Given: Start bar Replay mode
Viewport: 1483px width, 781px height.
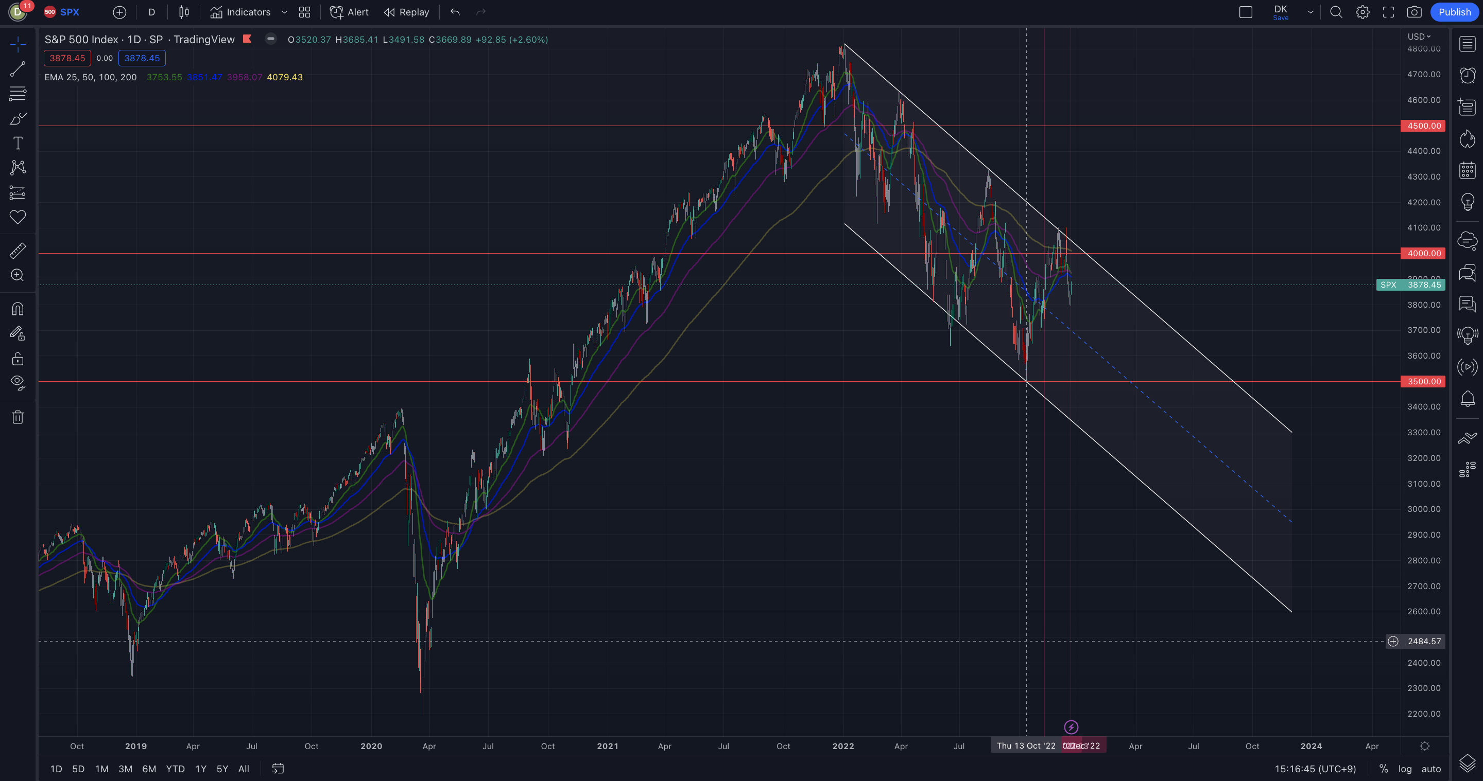Looking at the screenshot, I should tap(406, 12).
